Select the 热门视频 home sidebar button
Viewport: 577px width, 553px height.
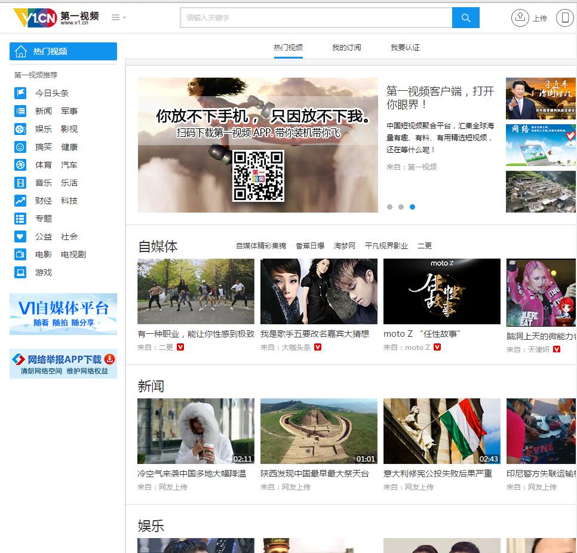click(63, 51)
